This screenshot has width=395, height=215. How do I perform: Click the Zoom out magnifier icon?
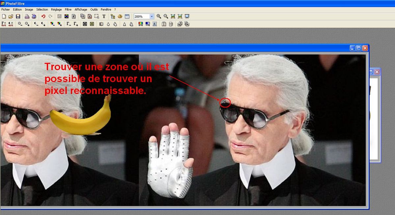(166, 16)
